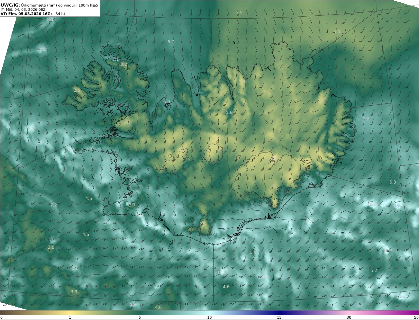
Task: Click the map value '3.2'
Action: (x=124, y=64)
